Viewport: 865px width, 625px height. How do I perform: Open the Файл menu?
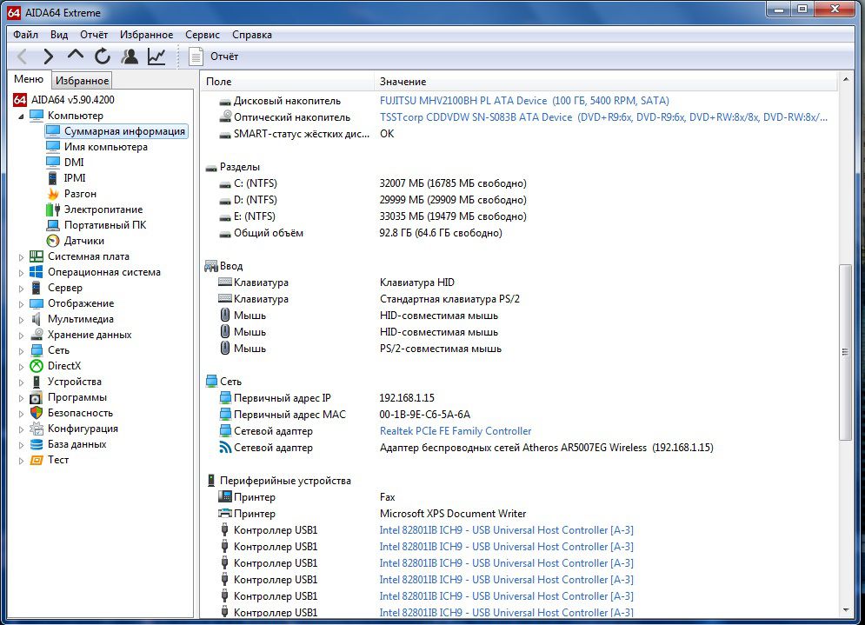(25, 35)
